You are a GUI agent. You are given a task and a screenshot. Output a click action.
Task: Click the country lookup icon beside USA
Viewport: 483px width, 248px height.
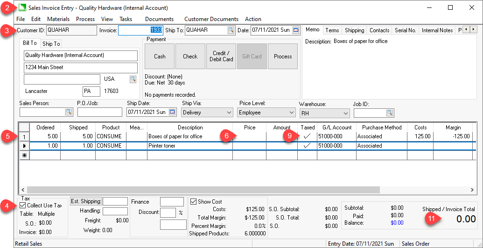(x=133, y=79)
